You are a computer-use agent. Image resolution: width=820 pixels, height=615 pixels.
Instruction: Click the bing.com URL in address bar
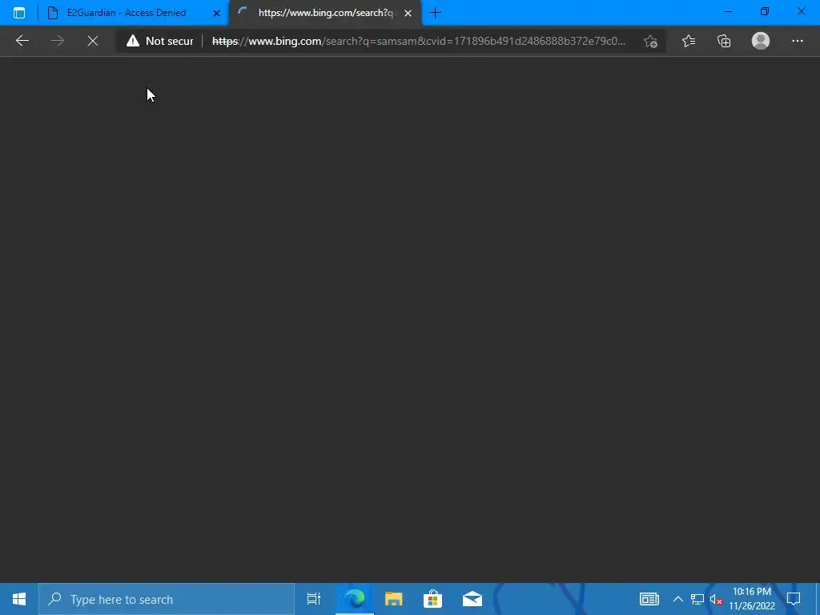click(418, 41)
